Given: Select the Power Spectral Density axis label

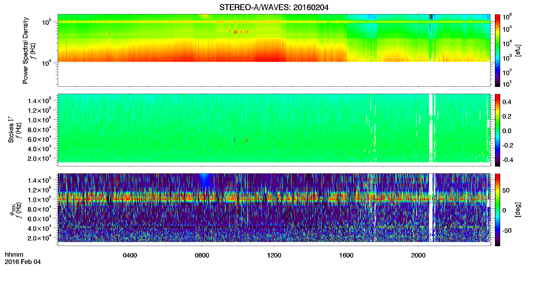Looking at the screenshot, I should click(25, 50).
